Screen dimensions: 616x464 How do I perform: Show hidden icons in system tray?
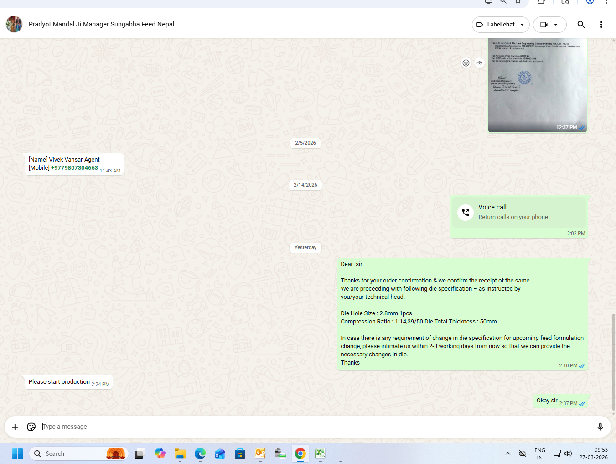click(507, 454)
